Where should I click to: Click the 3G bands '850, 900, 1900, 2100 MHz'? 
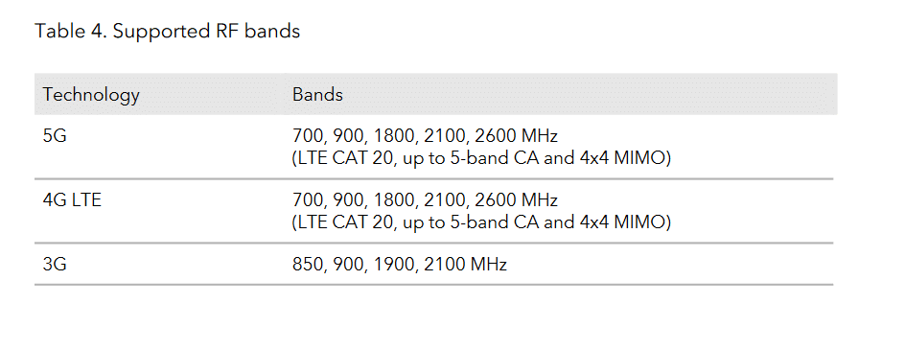tap(400, 265)
